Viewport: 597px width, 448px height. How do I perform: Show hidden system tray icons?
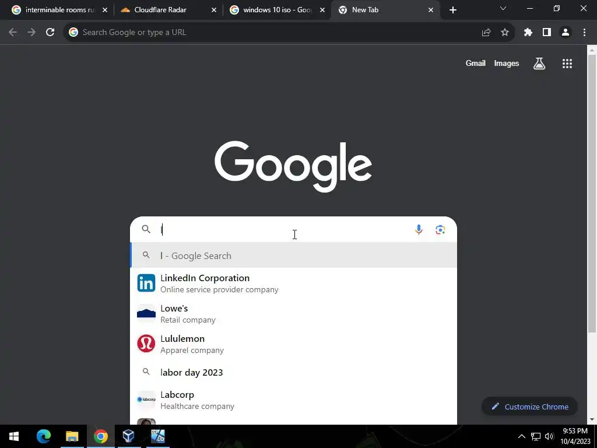[522, 436]
